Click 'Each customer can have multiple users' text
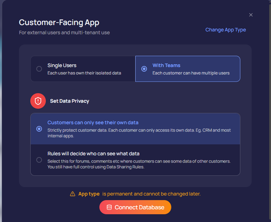Viewport: 271px width, 222px height. tap(191, 73)
